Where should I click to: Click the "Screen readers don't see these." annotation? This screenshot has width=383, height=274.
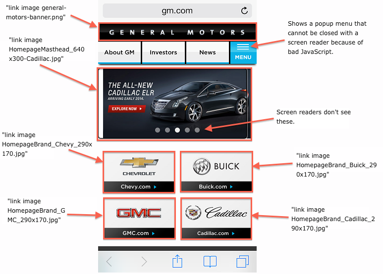click(x=314, y=117)
